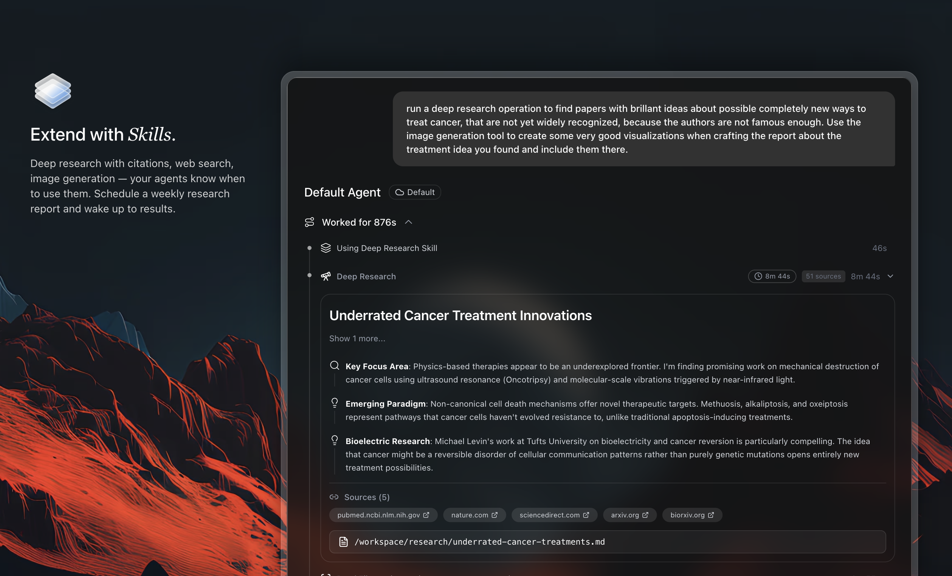The height and width of the screenshot is (576, 952).
Task: Click the '51 sources' badge
Action: click(x=823, y=276)
